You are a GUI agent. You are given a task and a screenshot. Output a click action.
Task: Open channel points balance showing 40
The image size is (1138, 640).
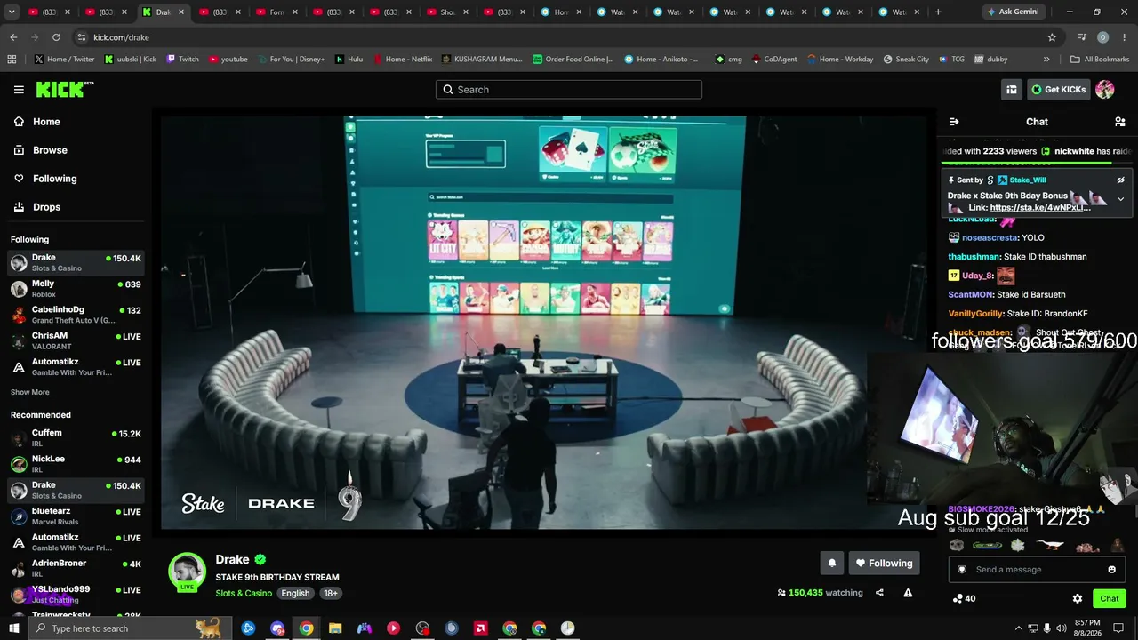(964, 598)
